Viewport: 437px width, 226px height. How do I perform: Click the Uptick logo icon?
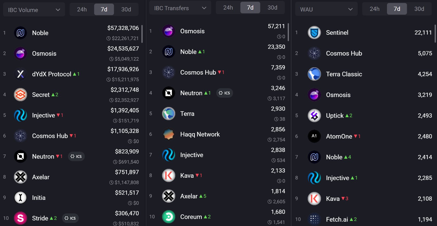tap(314, 115)
